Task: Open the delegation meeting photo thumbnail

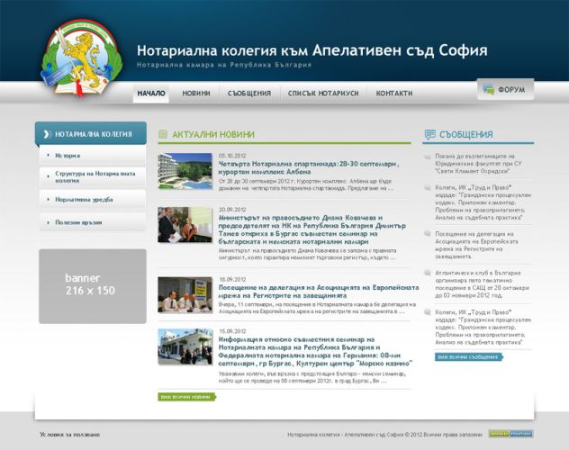Action: click(185, 295)
